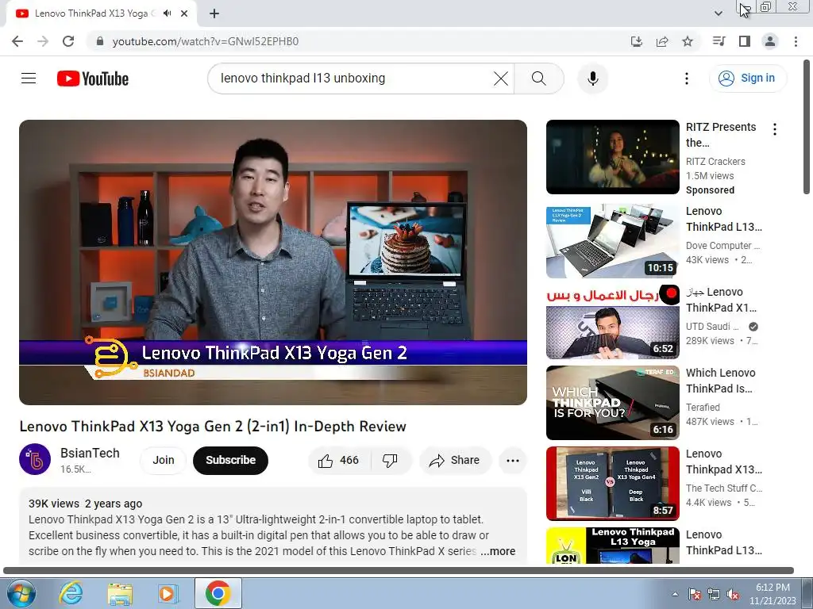
Task: Open the RITZ Presents video title
Action: [721, 135]
